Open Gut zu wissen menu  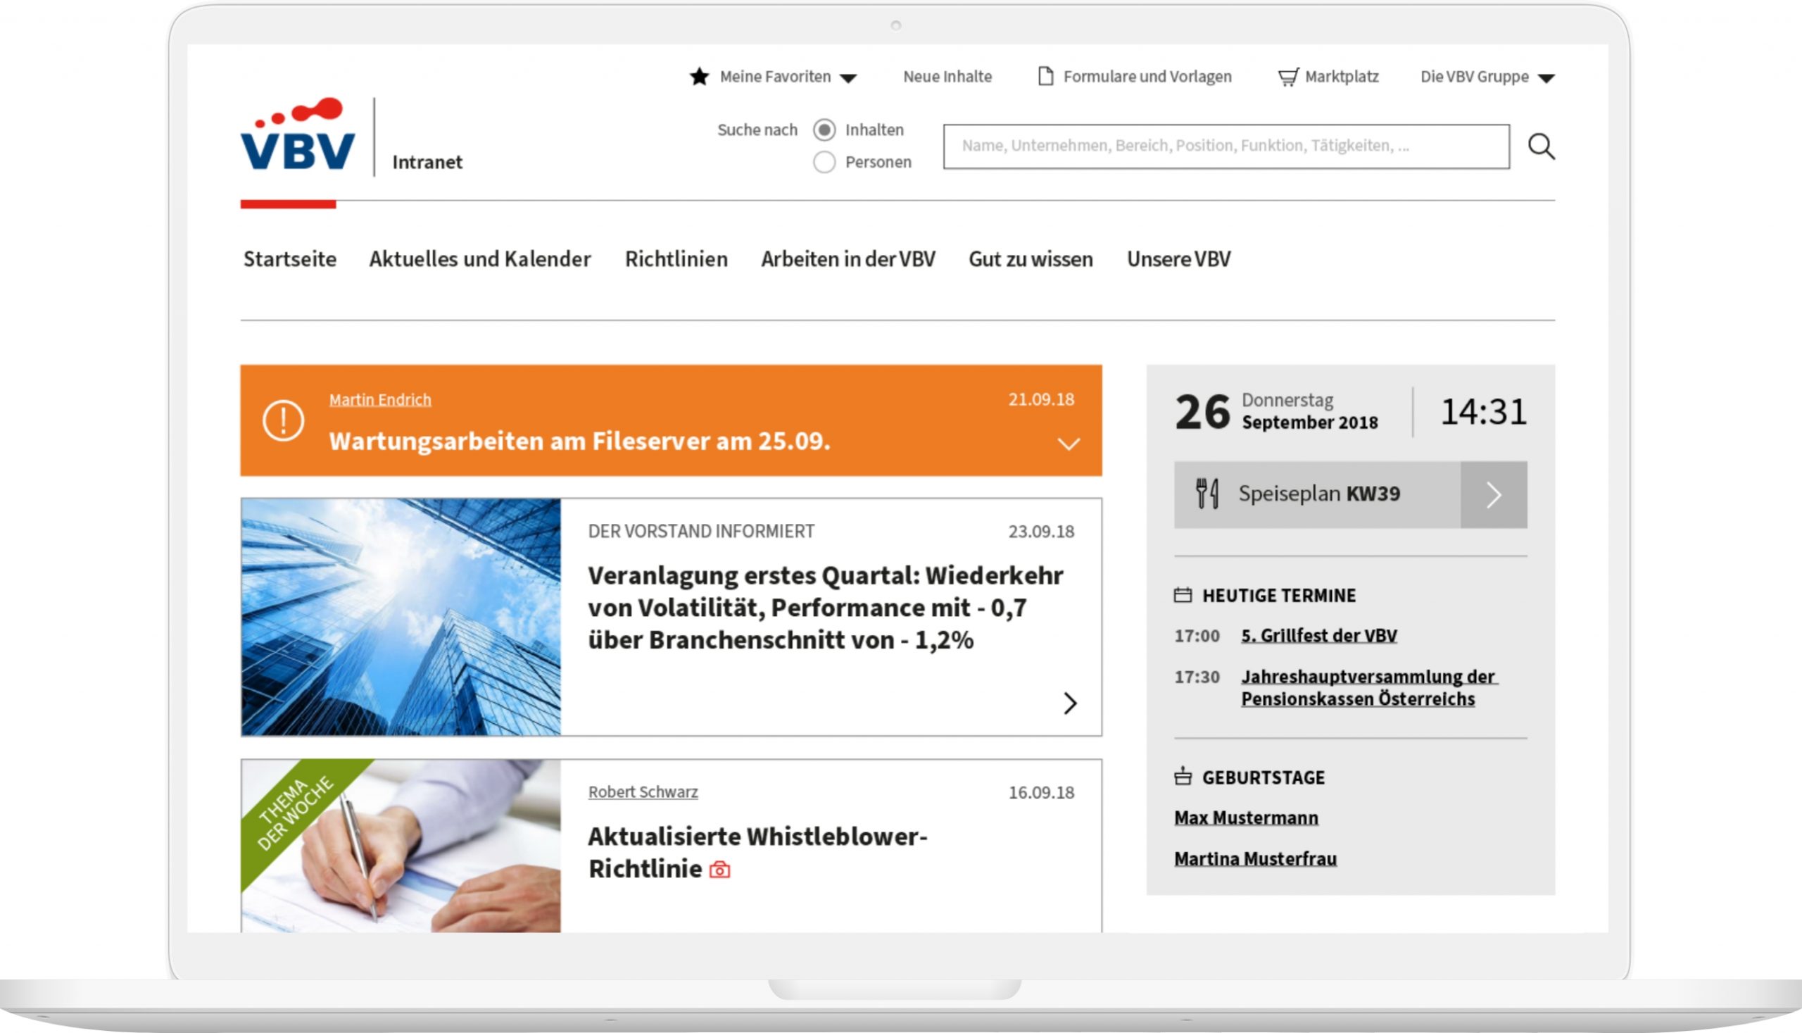point(1031,259)
